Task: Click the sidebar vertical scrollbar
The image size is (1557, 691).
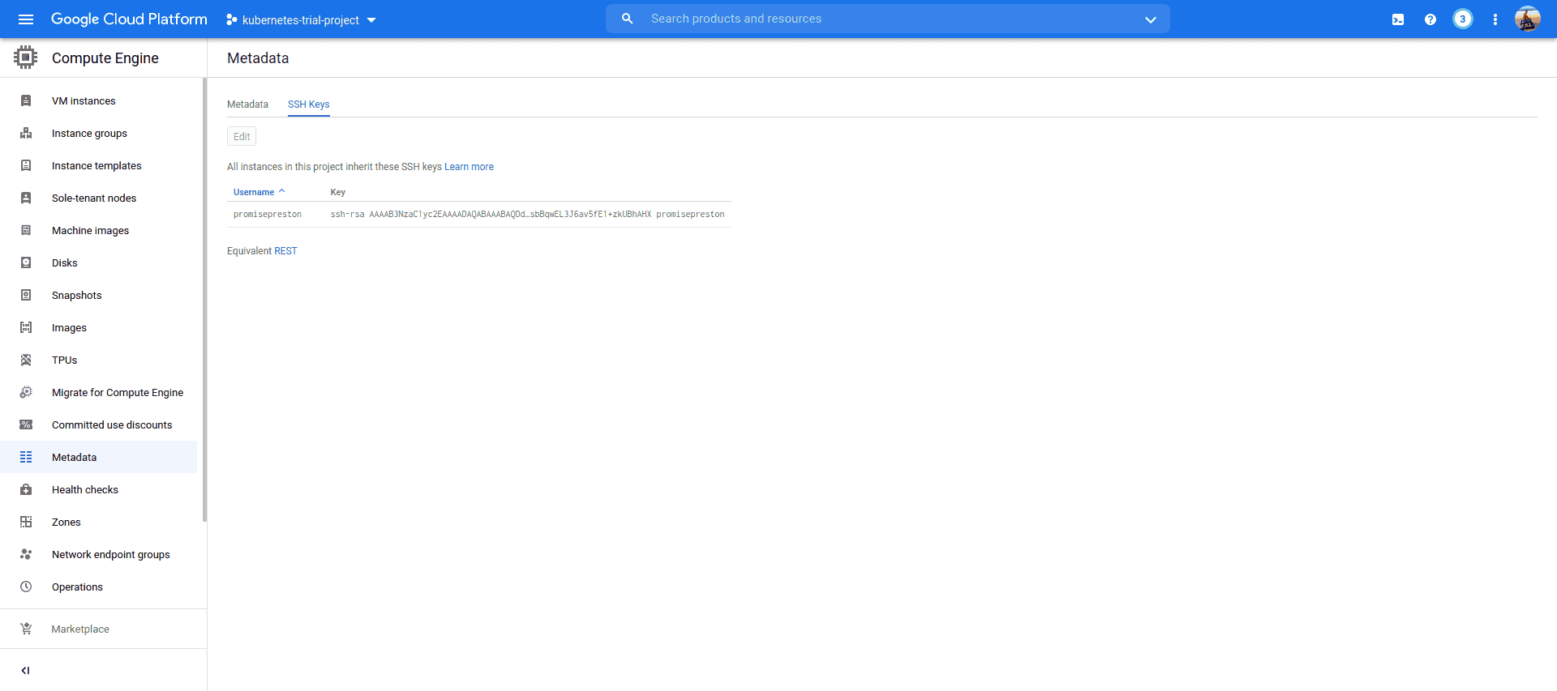Action: click(x=204, y=300)
